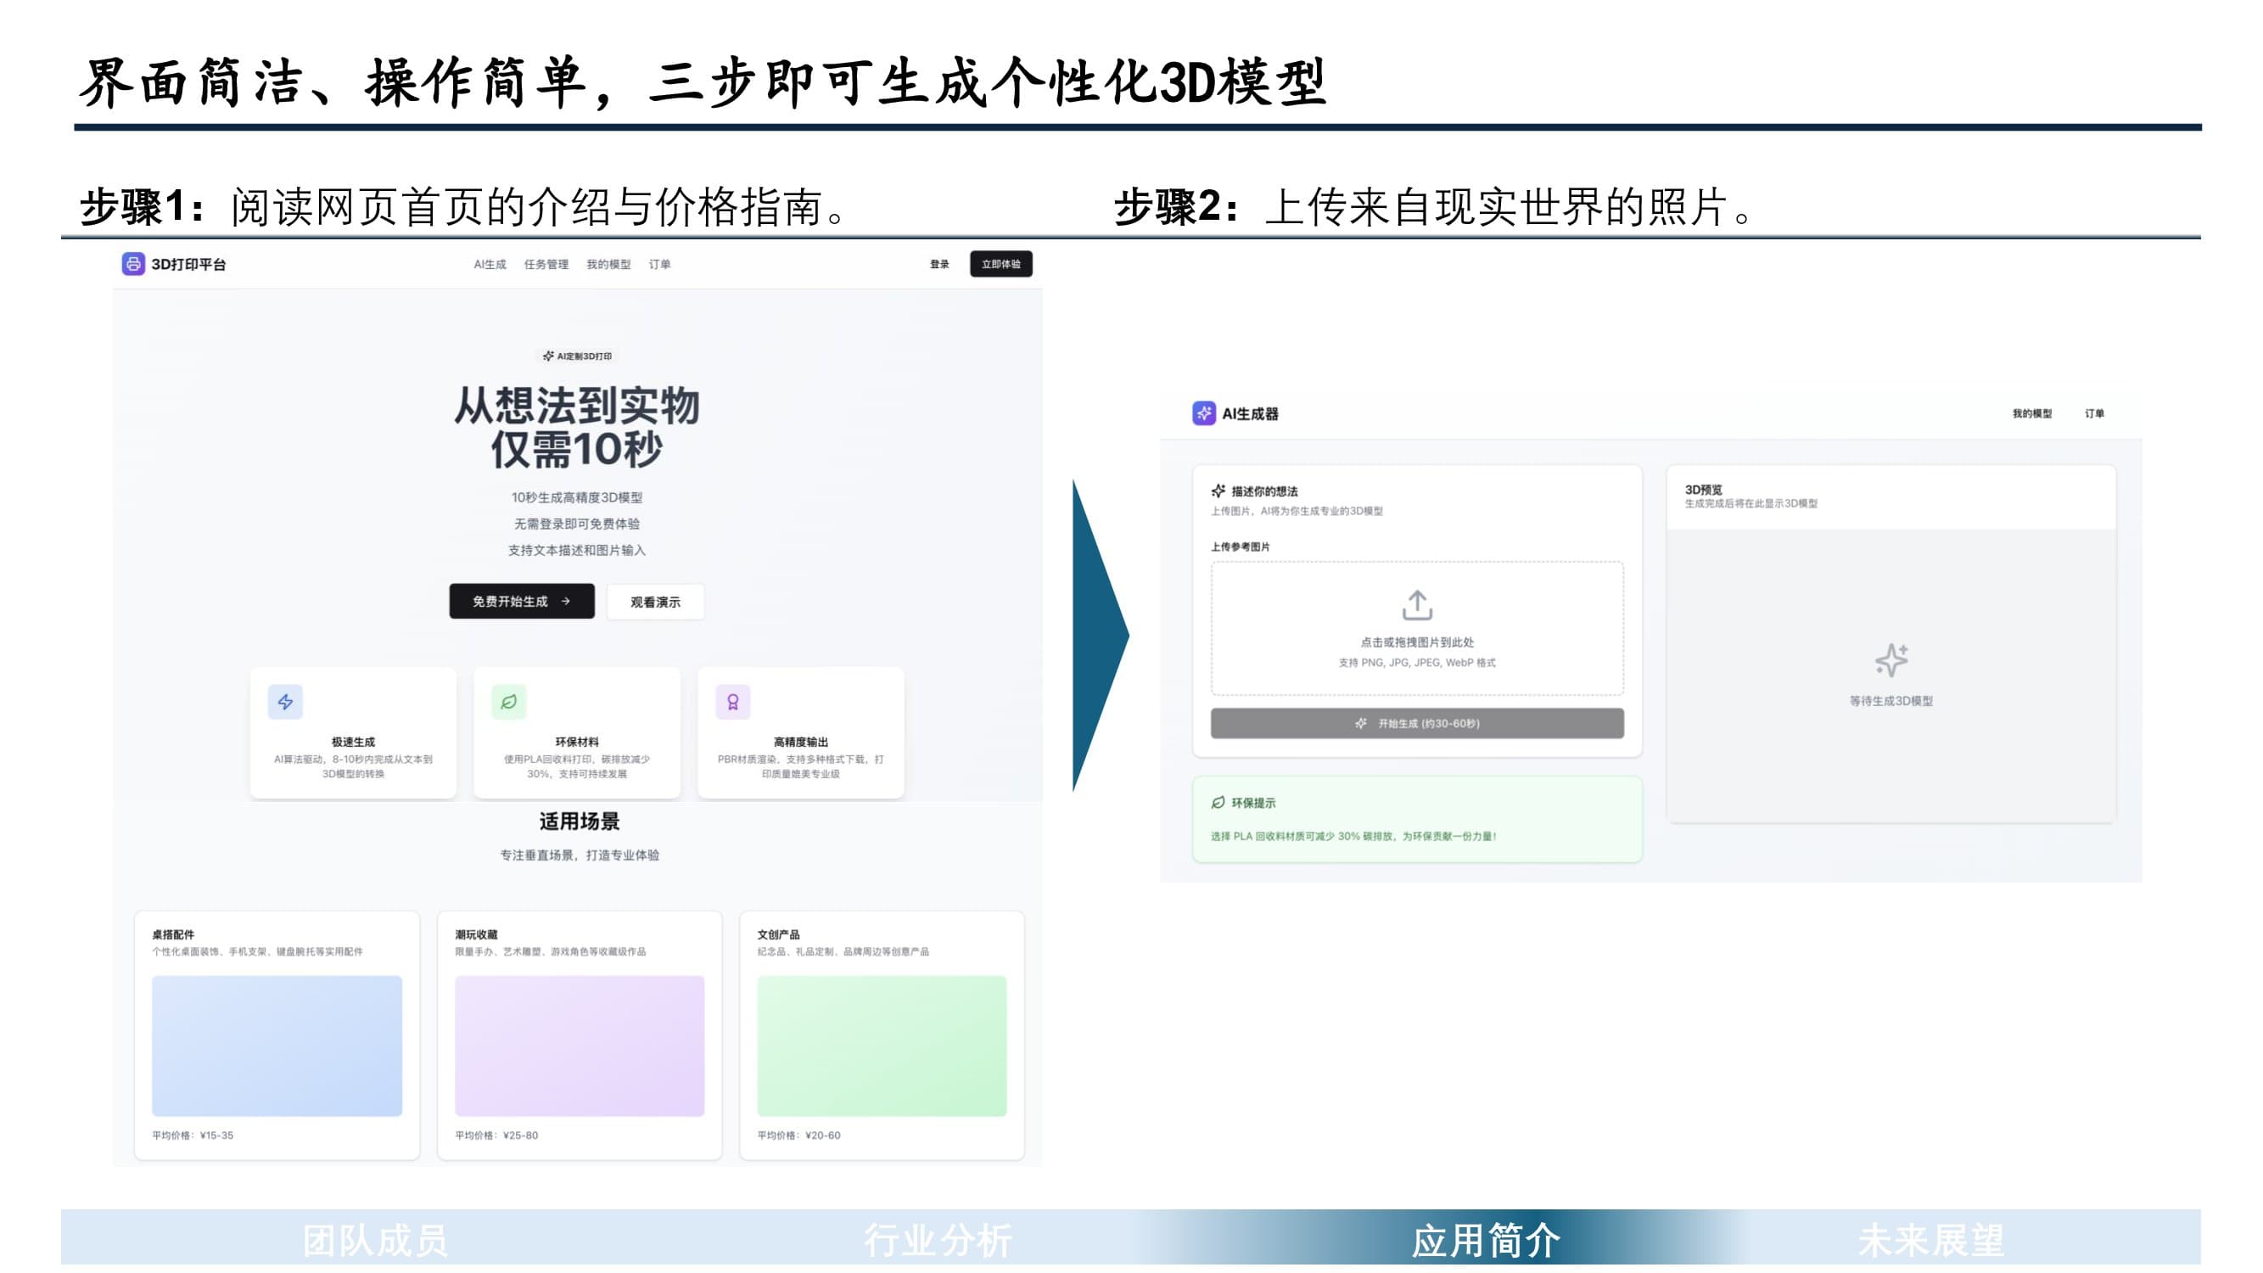Viewport: 2263px width, 1273px height.
Task: Click the 10秒生成高精度3D模型 line
Action: pos(576,497)
